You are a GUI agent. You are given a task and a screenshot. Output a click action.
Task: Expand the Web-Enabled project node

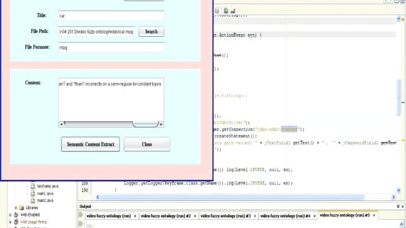10,215
